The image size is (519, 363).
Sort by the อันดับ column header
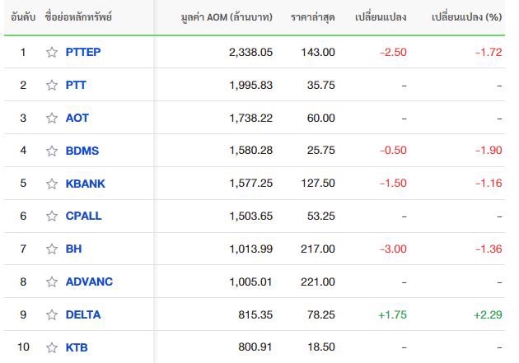click(x=23, y=16)
